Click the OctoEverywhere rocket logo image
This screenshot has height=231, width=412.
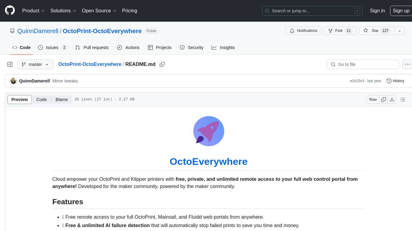[x=209, y=131]
